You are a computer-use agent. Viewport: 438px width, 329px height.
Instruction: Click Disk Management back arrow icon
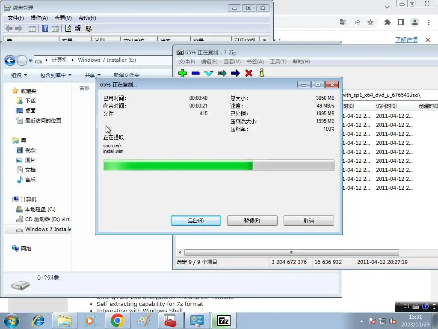(9, 28)
